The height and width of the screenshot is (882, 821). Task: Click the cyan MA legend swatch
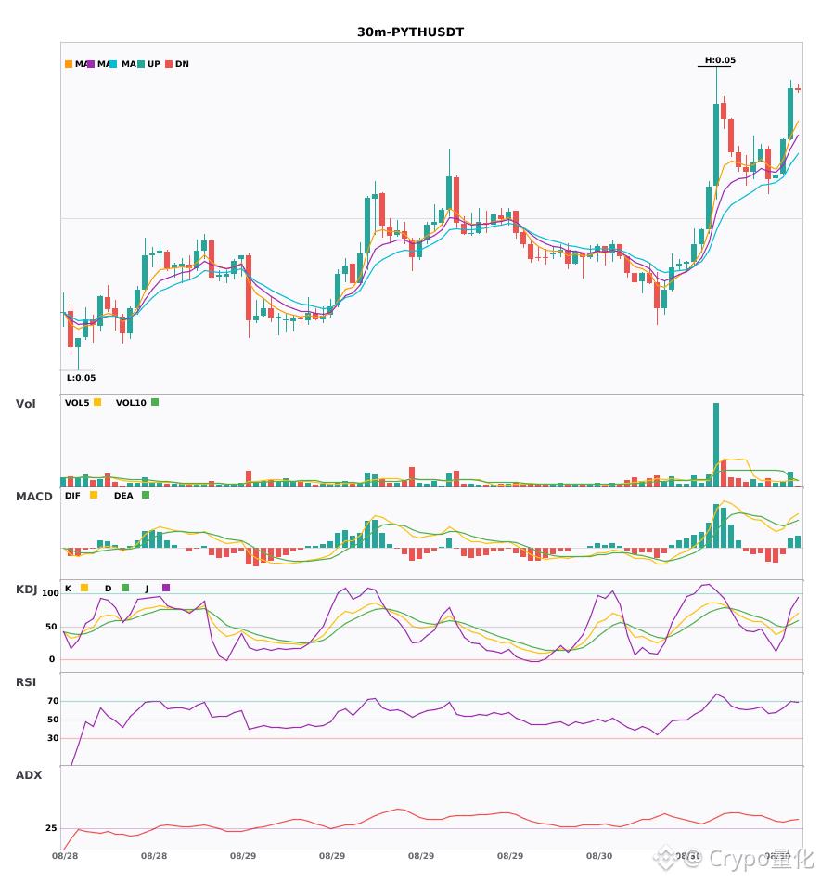pos(113,64)
